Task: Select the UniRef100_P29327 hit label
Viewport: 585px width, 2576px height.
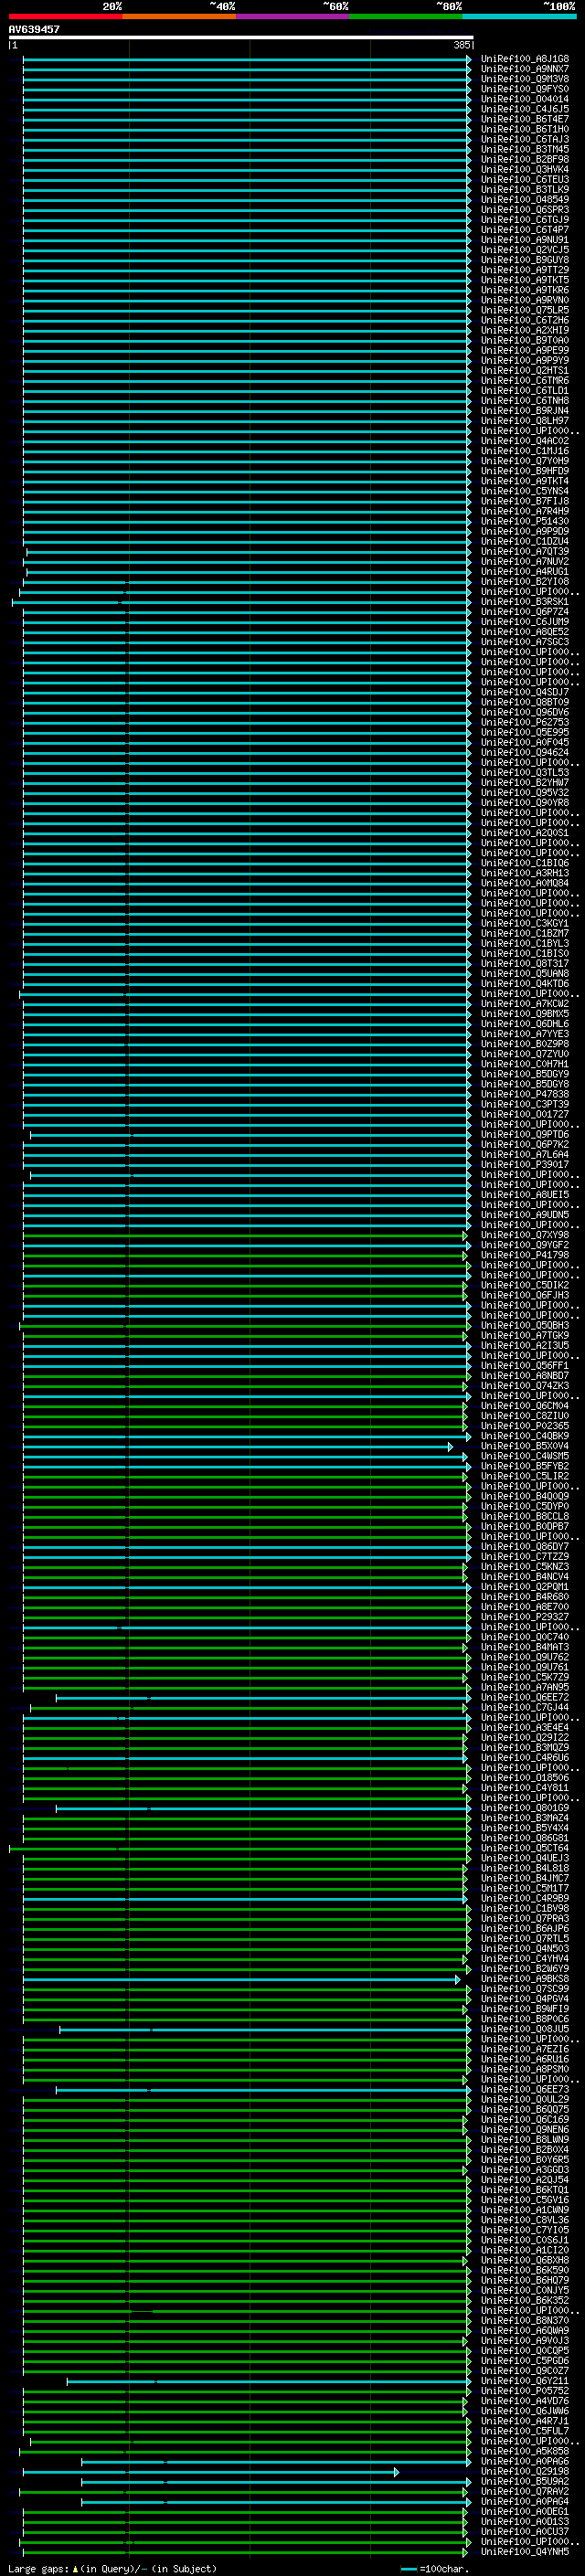Action: 525,1617
